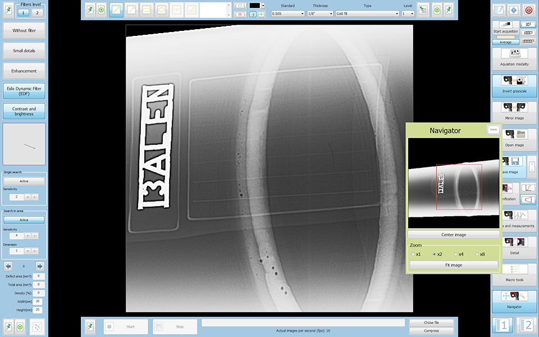Select the arrow drawing tool

tap(131, 10)
